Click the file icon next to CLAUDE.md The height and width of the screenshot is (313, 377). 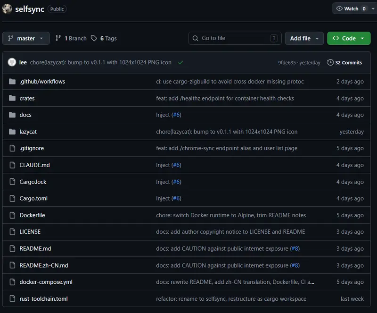[12, 165]
